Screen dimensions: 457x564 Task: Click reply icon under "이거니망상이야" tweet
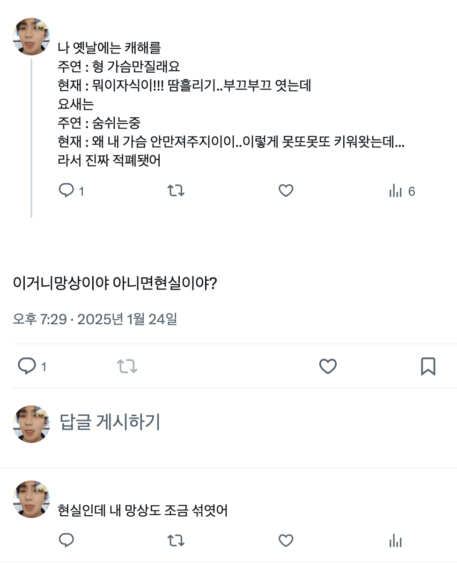pyautogui.click(x=27, y=366)
